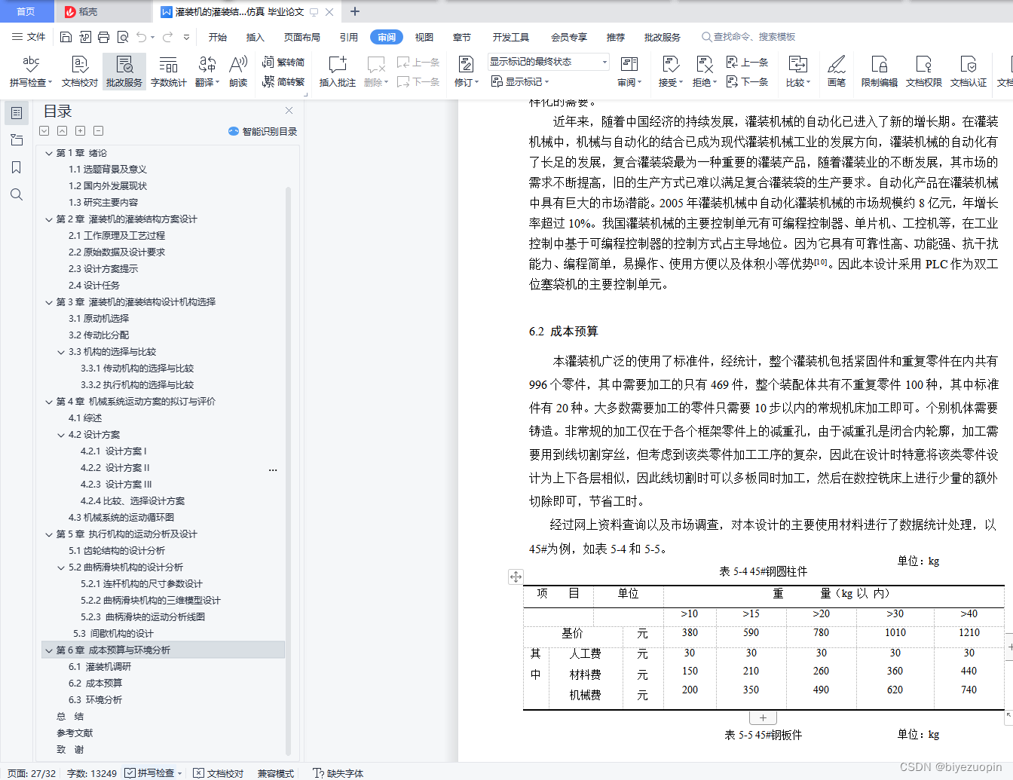Click 智能识别目录 button
Image resolution: width=1013 pixels, height=780 pixels.
263,131
